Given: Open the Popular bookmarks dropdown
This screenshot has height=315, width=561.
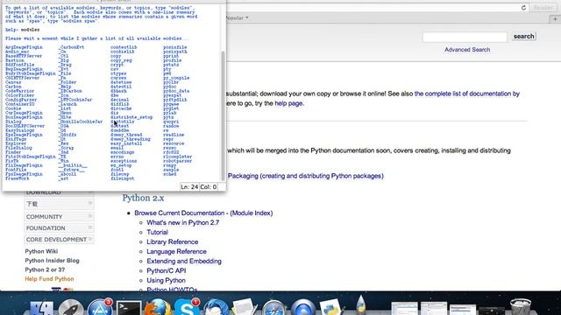Looking at the screenshot, I should [x=238, y=17].
